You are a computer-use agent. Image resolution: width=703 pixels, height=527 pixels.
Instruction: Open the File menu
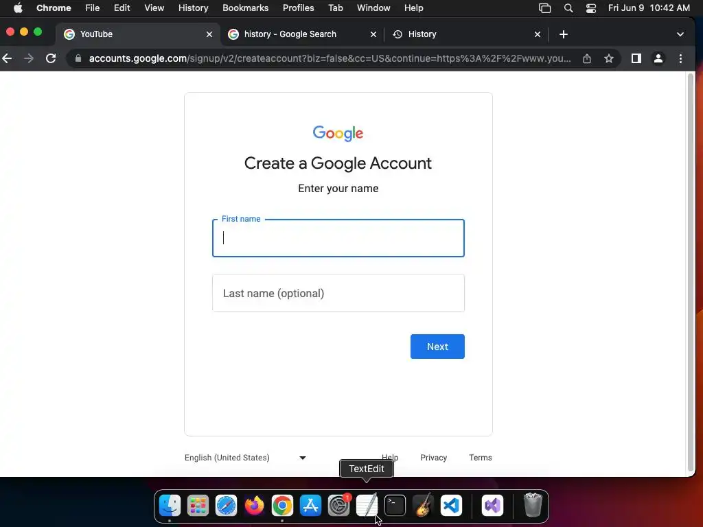click(x=93, y=8)
